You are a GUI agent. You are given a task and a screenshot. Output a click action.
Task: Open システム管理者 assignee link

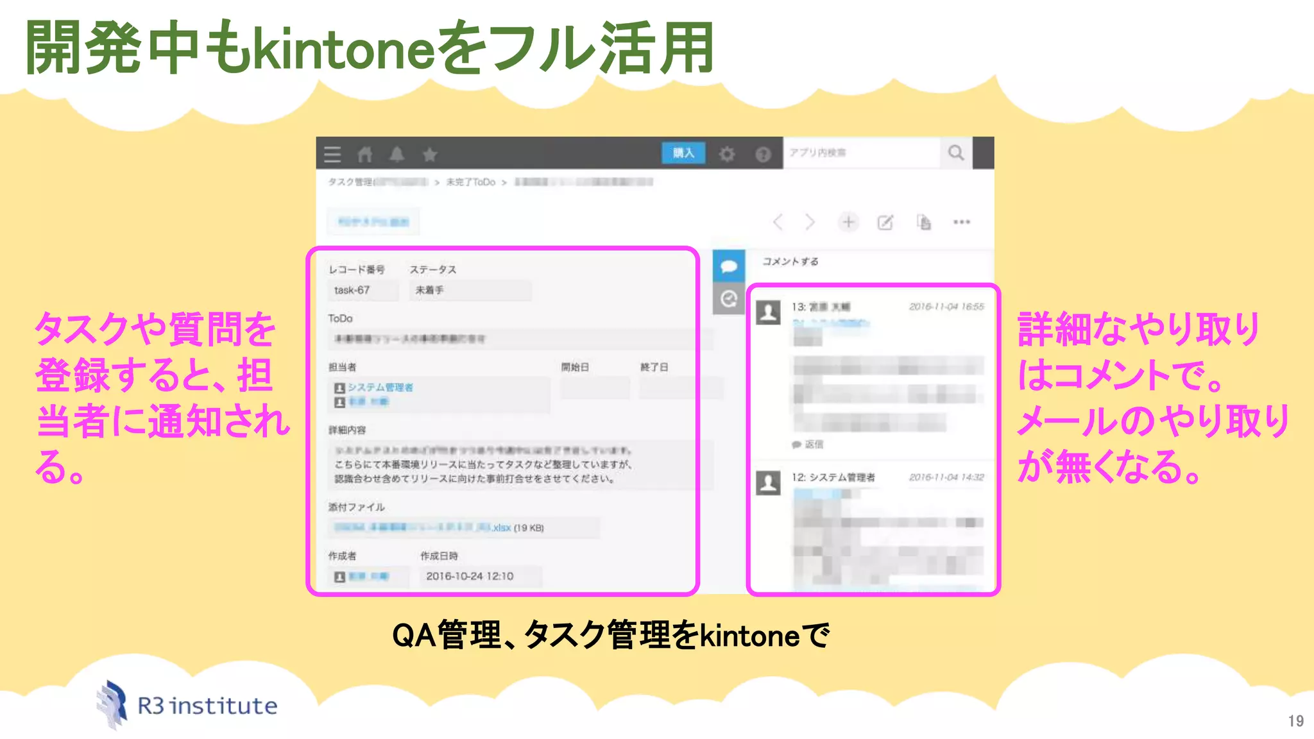[380, 387]
